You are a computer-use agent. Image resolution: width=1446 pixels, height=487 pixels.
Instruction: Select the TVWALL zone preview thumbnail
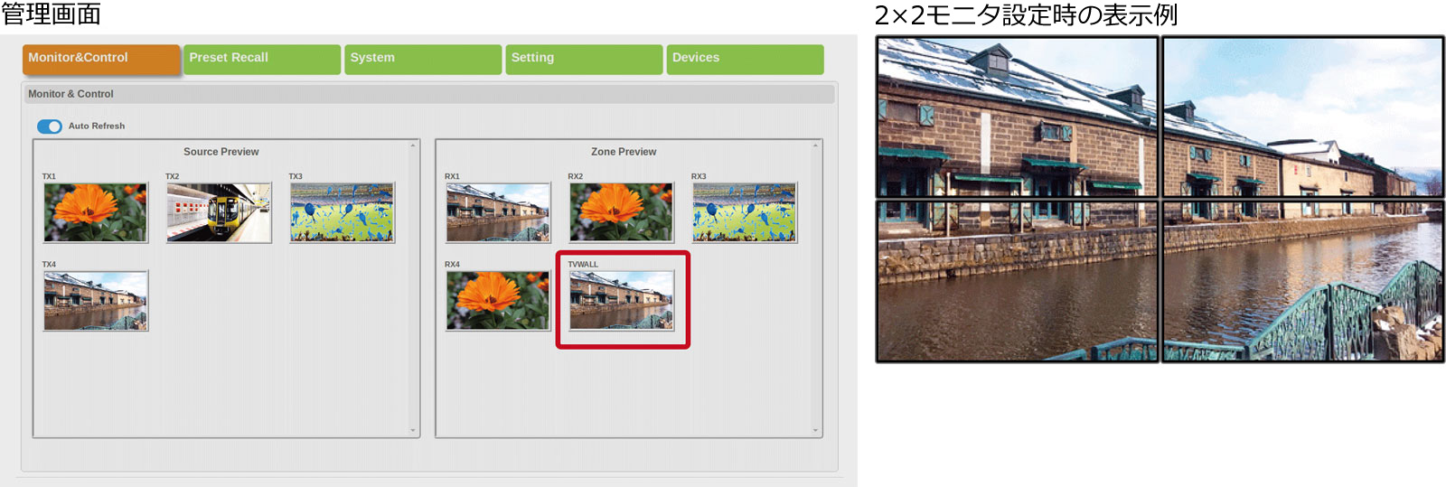point(622,301)
